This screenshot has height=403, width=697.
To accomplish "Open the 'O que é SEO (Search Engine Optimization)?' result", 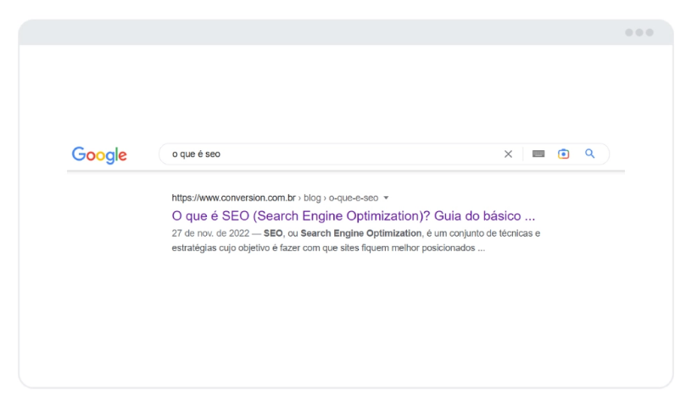I will pyautogui.click(x=354, y=215).
